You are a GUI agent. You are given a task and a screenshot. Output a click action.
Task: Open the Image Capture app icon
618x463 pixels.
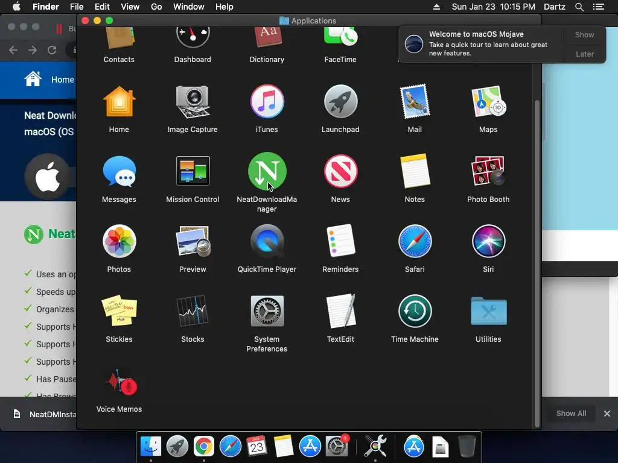point(193,101)
